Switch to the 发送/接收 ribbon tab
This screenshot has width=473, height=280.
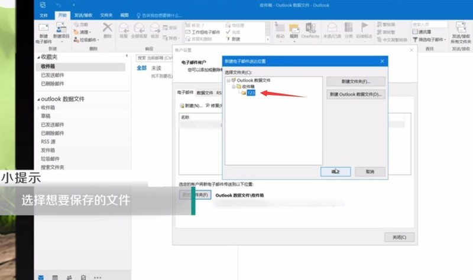click(x=83, y=15)
